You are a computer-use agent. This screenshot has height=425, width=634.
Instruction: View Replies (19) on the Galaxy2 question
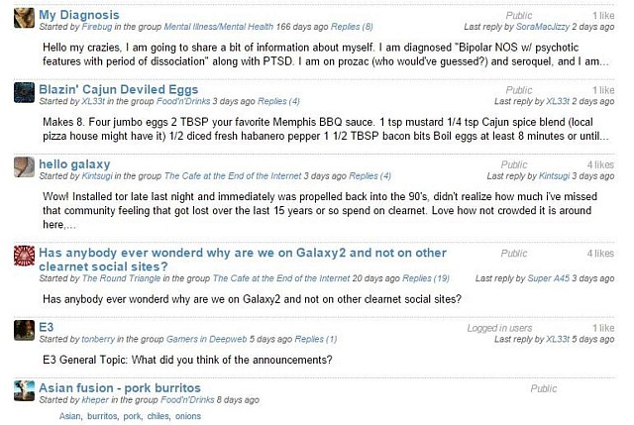426,278
